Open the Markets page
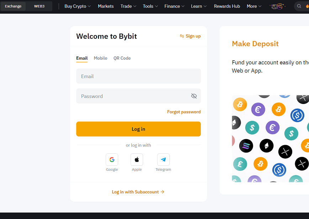The width and height of the screenshot is (309, 219). coord(106,6)
